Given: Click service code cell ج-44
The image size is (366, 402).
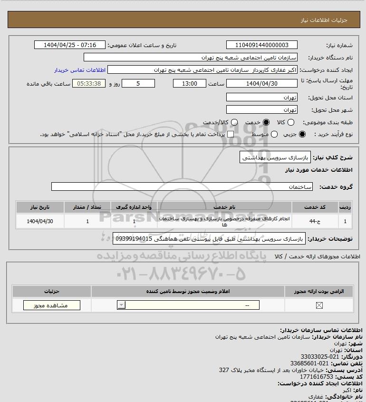Looking at the screenshot, I should [x=315, y=221].
